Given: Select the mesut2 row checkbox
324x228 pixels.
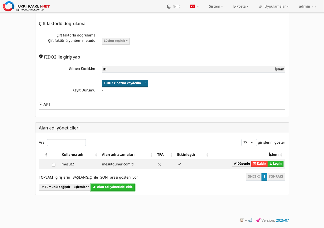Looking at the screenshot, I should pyautogui.click(x=54, y=165).
